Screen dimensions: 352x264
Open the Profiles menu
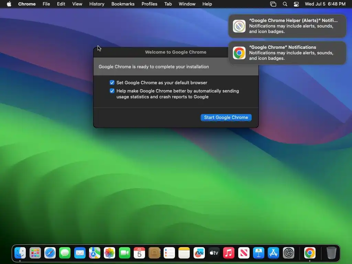149,4
